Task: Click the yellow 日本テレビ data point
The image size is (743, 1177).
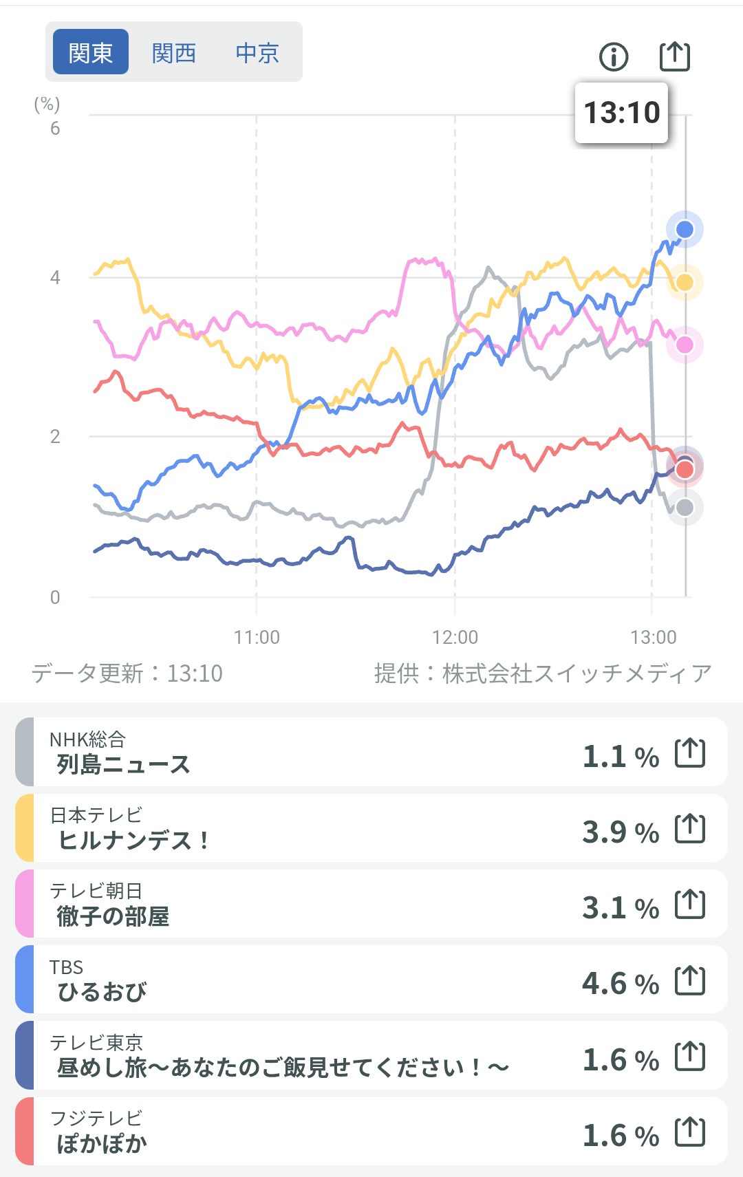Action: 685,282
